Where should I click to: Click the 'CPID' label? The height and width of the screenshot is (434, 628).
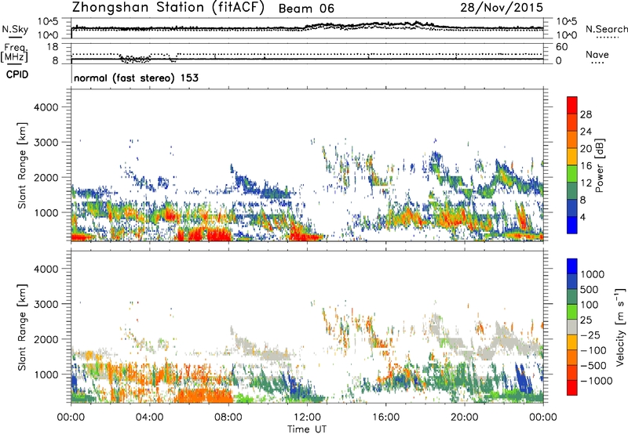tap(17, 74)
